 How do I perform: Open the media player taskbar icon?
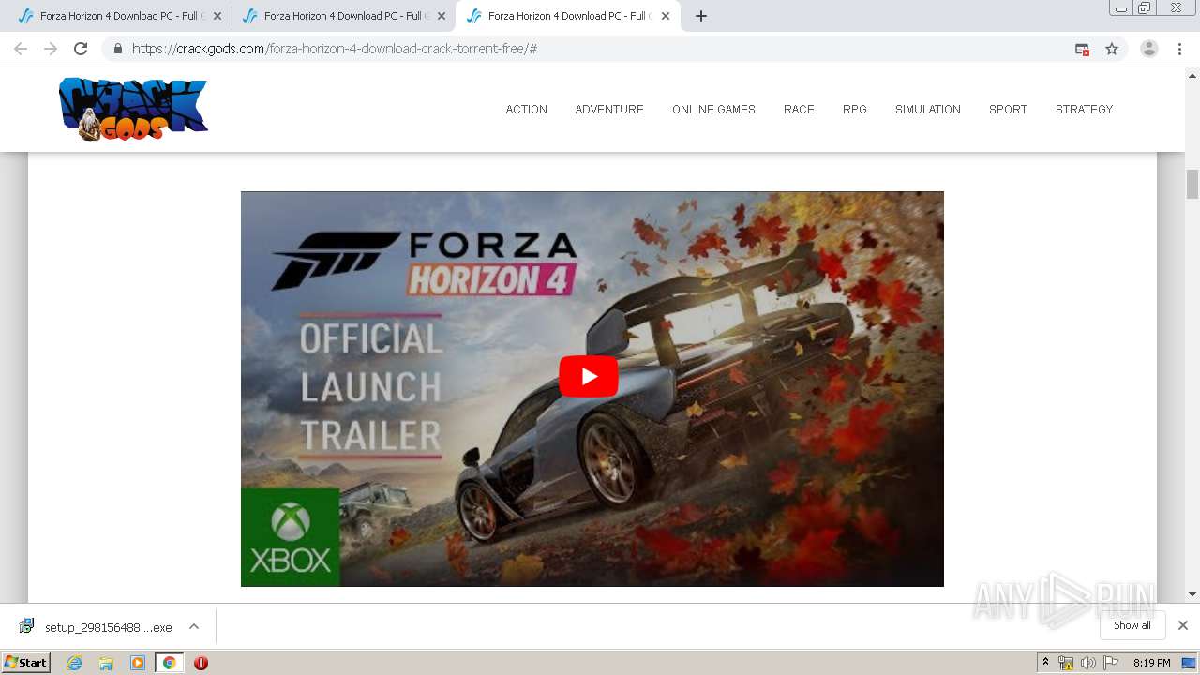tap(138, 663)
